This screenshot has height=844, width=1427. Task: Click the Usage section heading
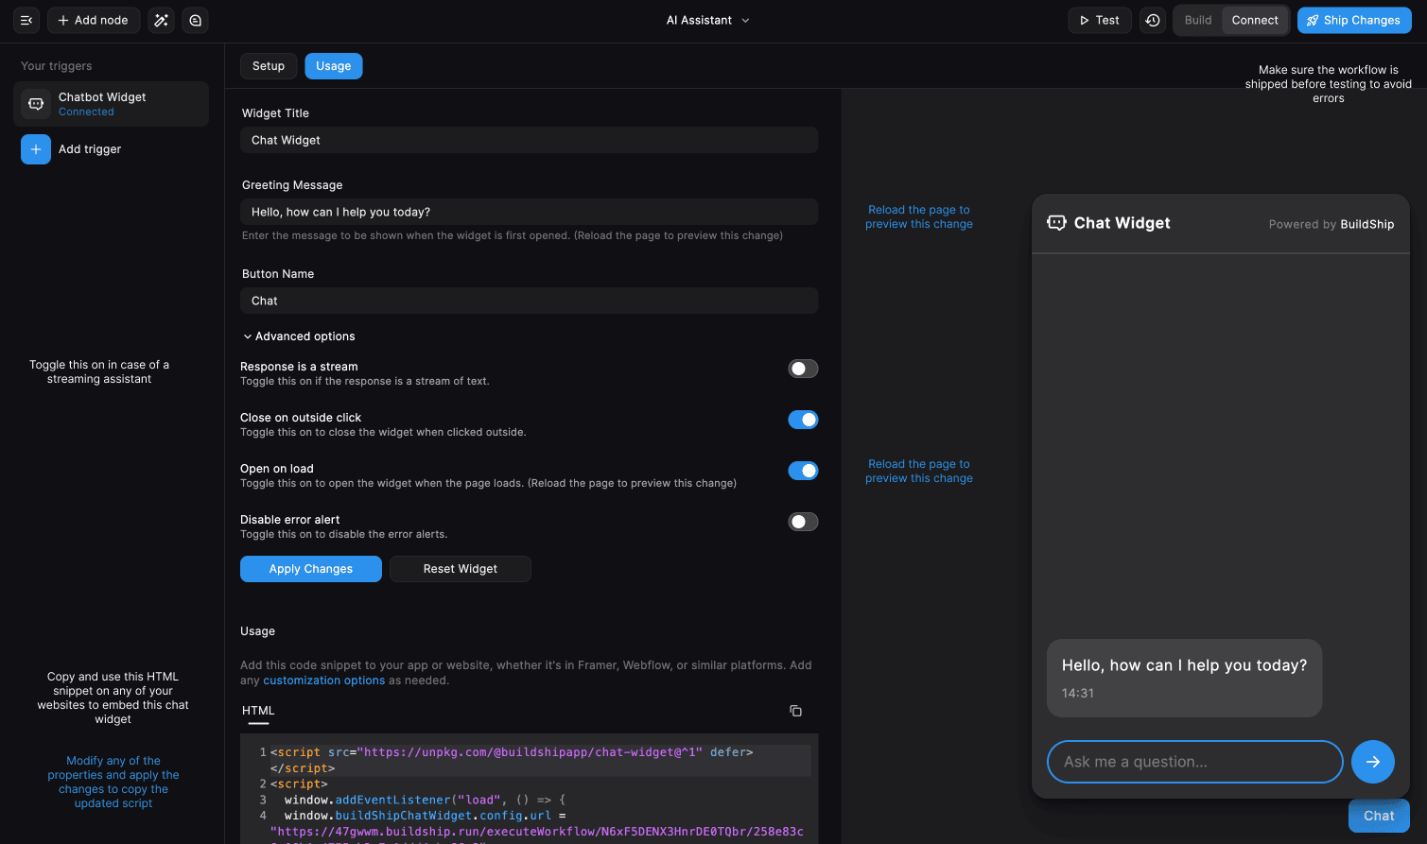coord(258,631)
